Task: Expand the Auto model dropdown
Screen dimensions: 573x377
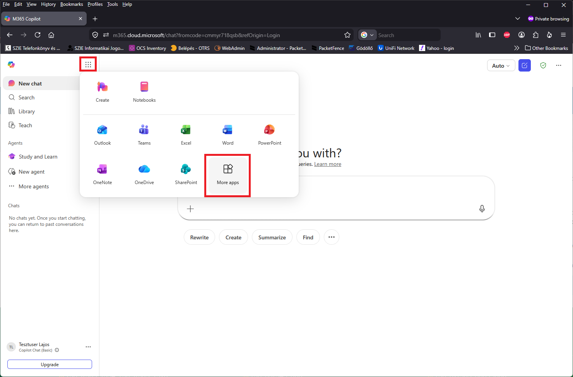Action: [x=501, y=66]
